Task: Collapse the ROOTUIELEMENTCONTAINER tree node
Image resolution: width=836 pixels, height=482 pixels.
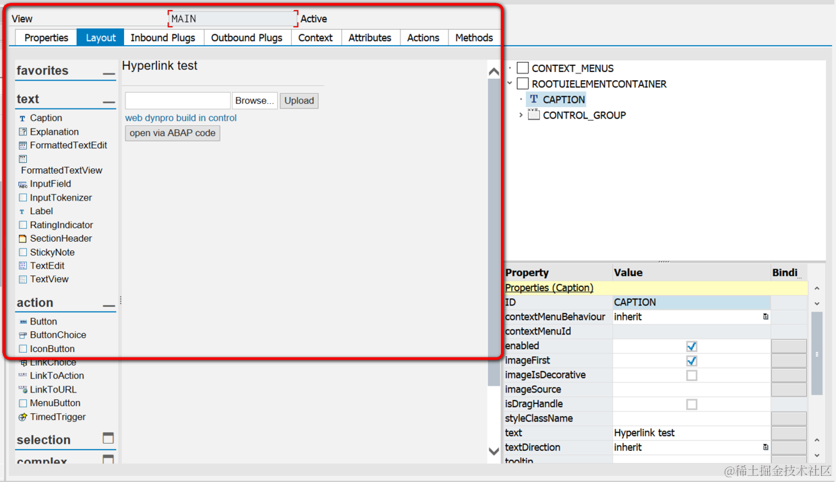Action: tap(510, 84)
